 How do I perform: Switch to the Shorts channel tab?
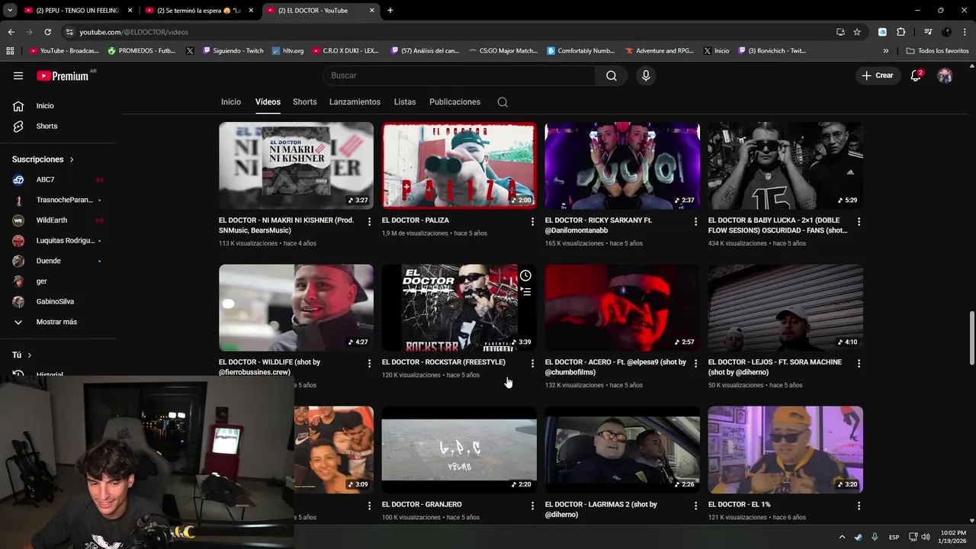pos(304,102)
